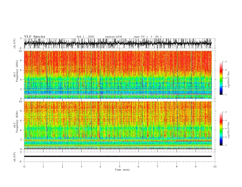
Task: Click the ch.2 spectrogram panel
Action: pos(118,125)
